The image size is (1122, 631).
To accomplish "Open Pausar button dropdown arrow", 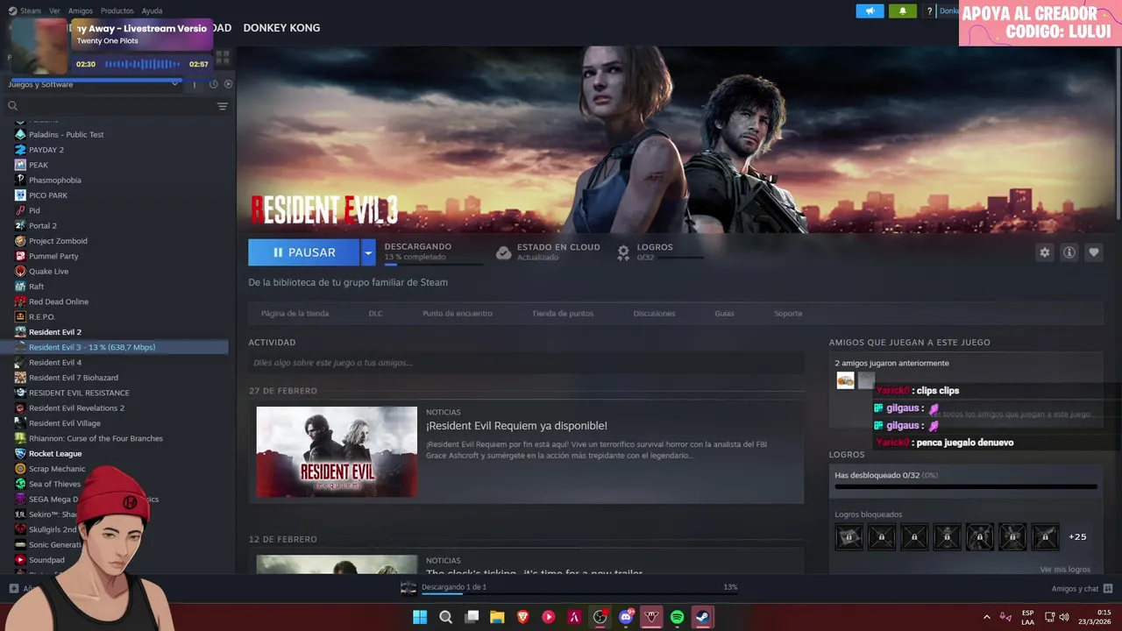I will [368, 252].
